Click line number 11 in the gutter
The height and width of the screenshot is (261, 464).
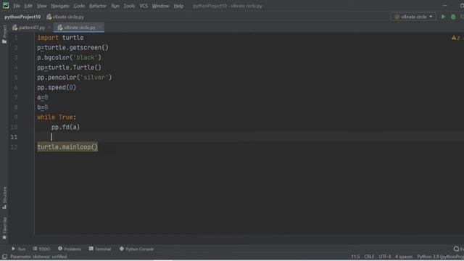14,137
